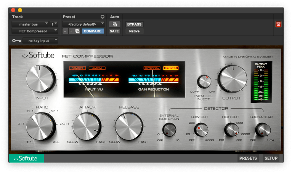Close the plug-in window with red button
The image size is (292, 173).
[13, 10]
